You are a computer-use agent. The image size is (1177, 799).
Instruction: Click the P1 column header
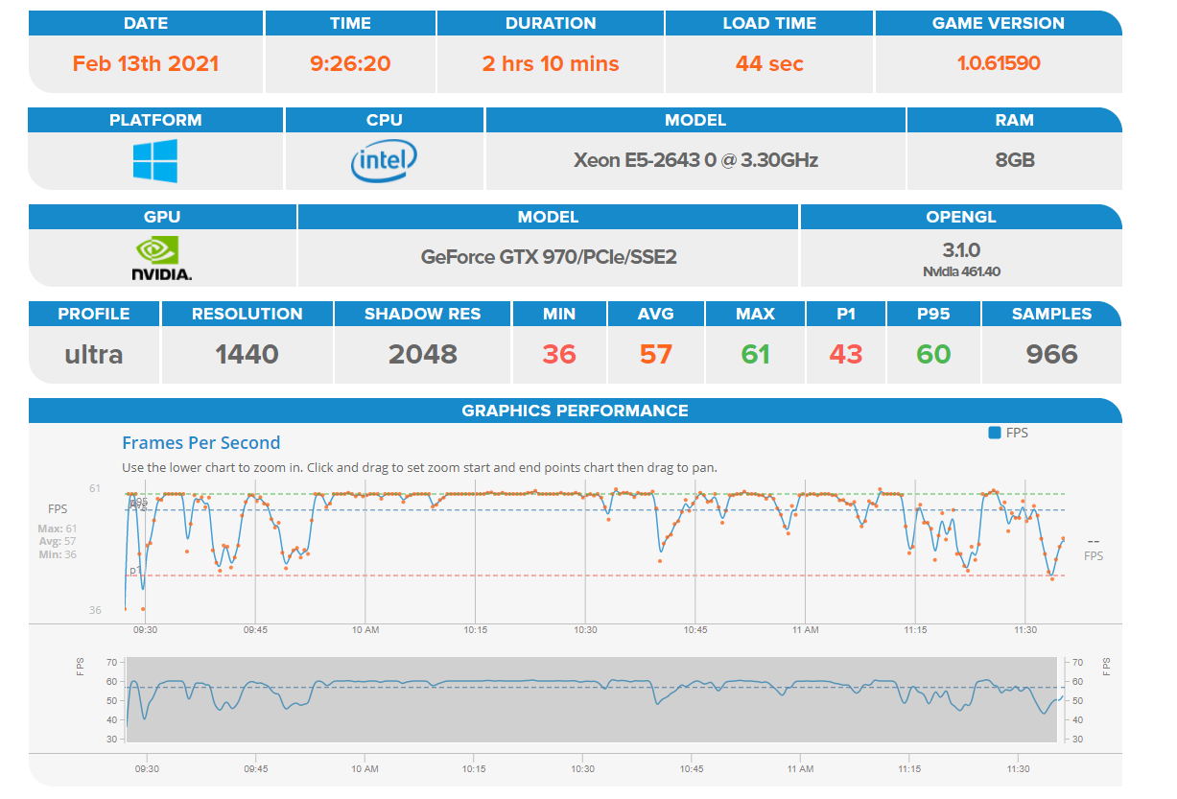(845, 314)
